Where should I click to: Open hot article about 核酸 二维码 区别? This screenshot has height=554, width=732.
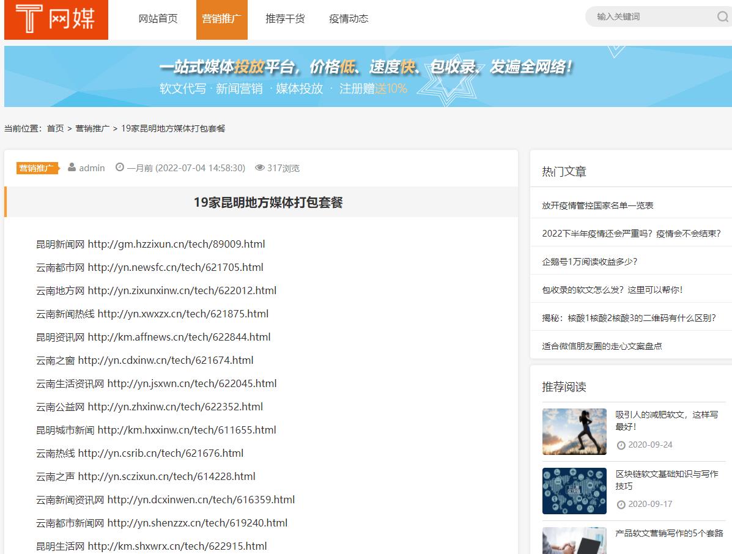click(629, 318)
